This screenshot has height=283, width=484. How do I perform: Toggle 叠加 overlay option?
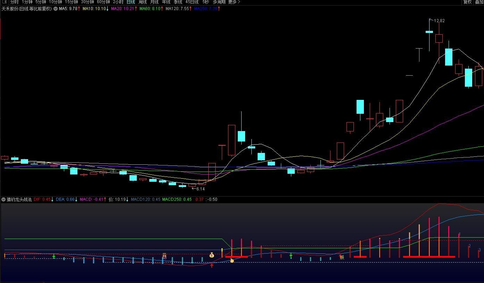coord(479,2)
